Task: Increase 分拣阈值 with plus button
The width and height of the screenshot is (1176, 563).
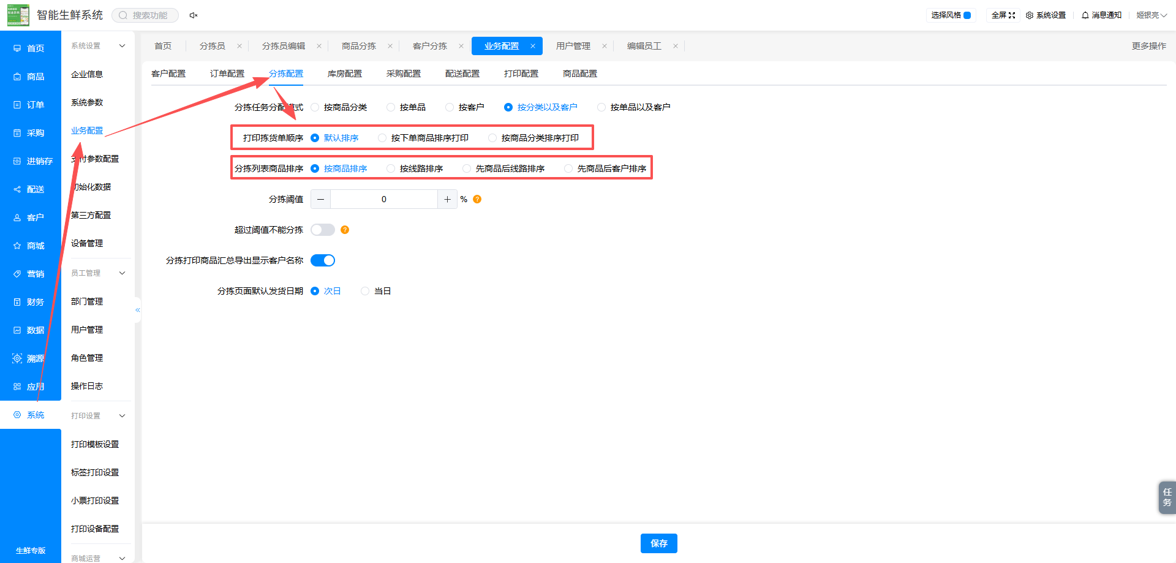Action: 448,199
